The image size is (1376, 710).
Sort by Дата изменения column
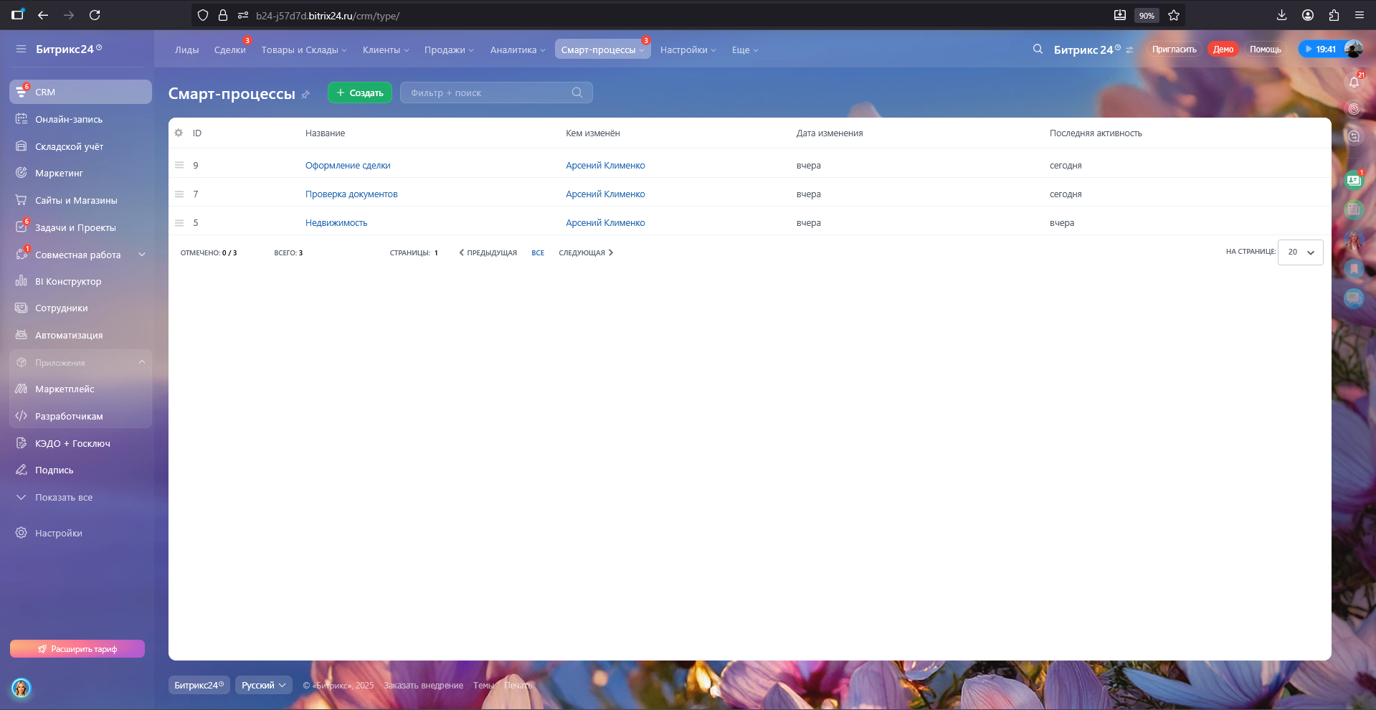(830, 133)
